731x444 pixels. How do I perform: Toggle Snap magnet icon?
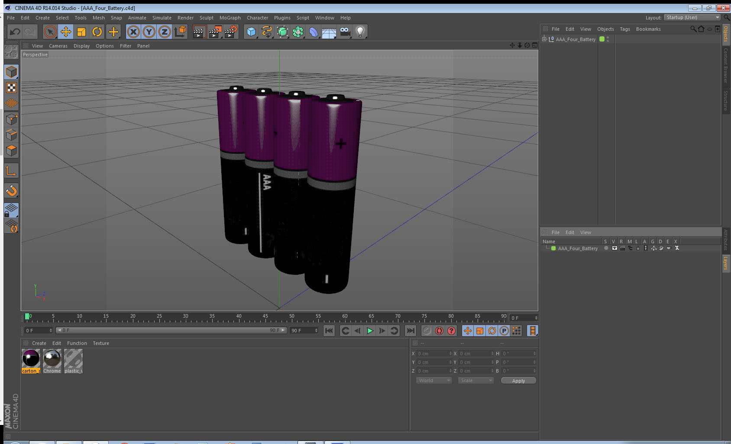(11, 190)
